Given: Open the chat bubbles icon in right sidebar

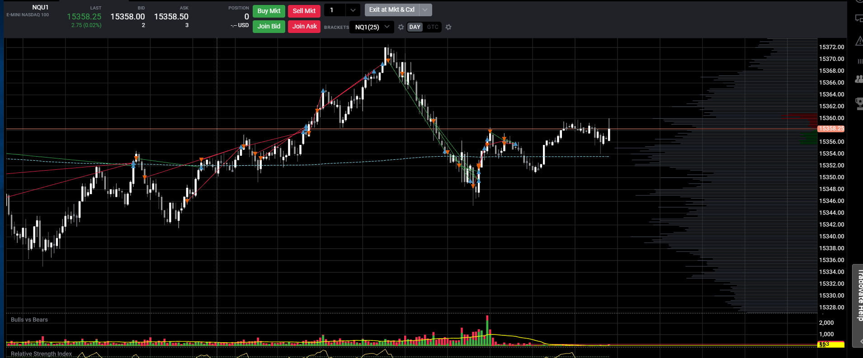Looking at the screenshot, I should [859, 19].
